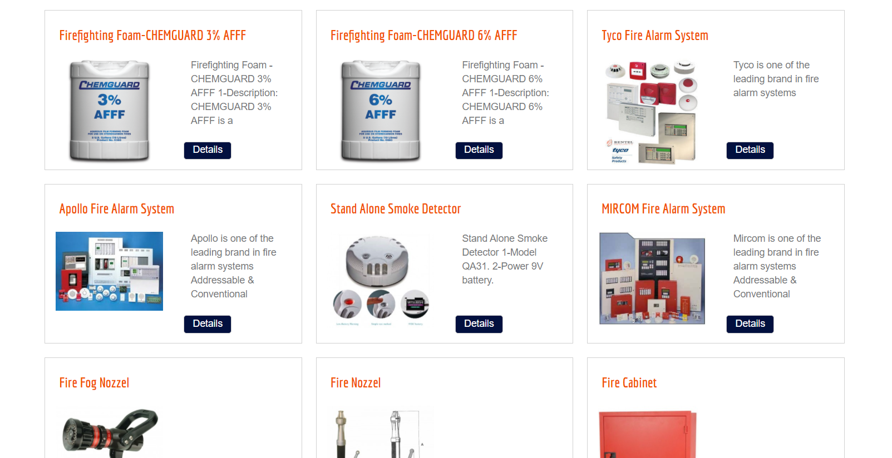The image size is (892, 458).
Task: Open the Fire Cabinet title link
Action: tap(629, 383)
